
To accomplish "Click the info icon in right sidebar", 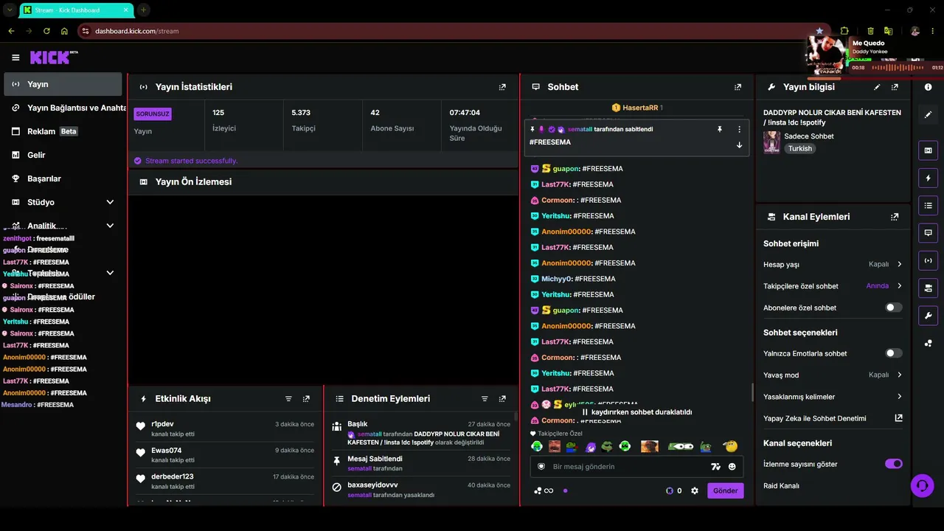I will pos(928,87).
